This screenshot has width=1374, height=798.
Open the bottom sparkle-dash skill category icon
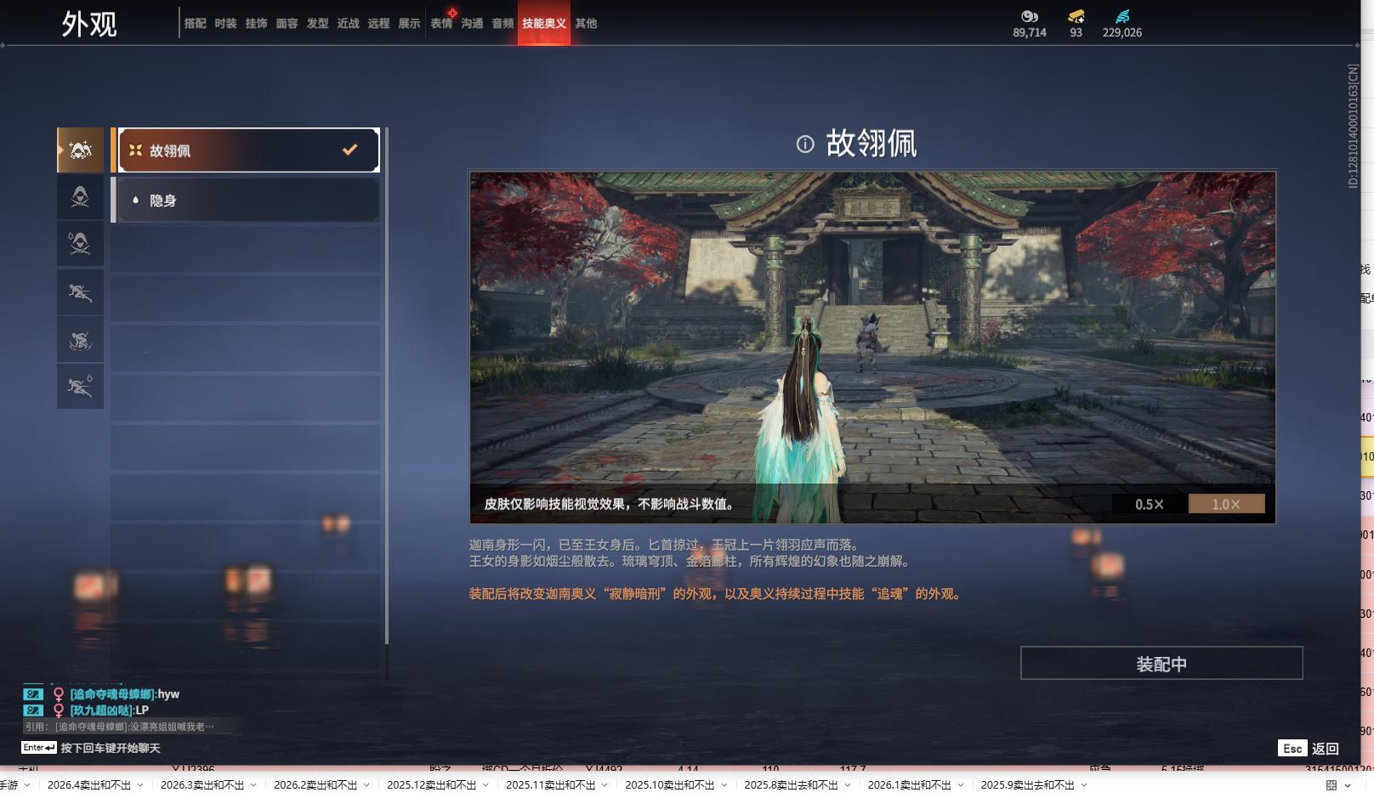click(80, 387)
